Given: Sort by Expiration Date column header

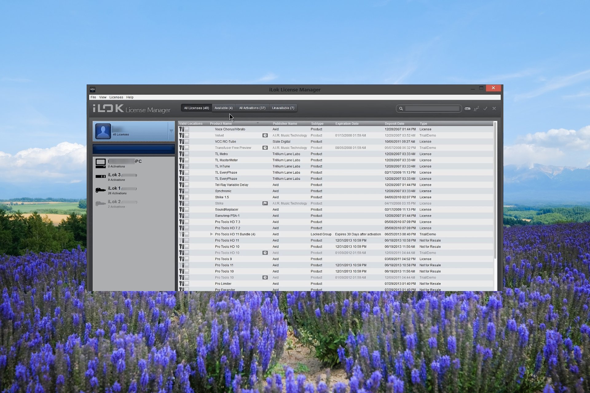Looking at the screenshot, I should pyautogui.click(x=347, y=124).
